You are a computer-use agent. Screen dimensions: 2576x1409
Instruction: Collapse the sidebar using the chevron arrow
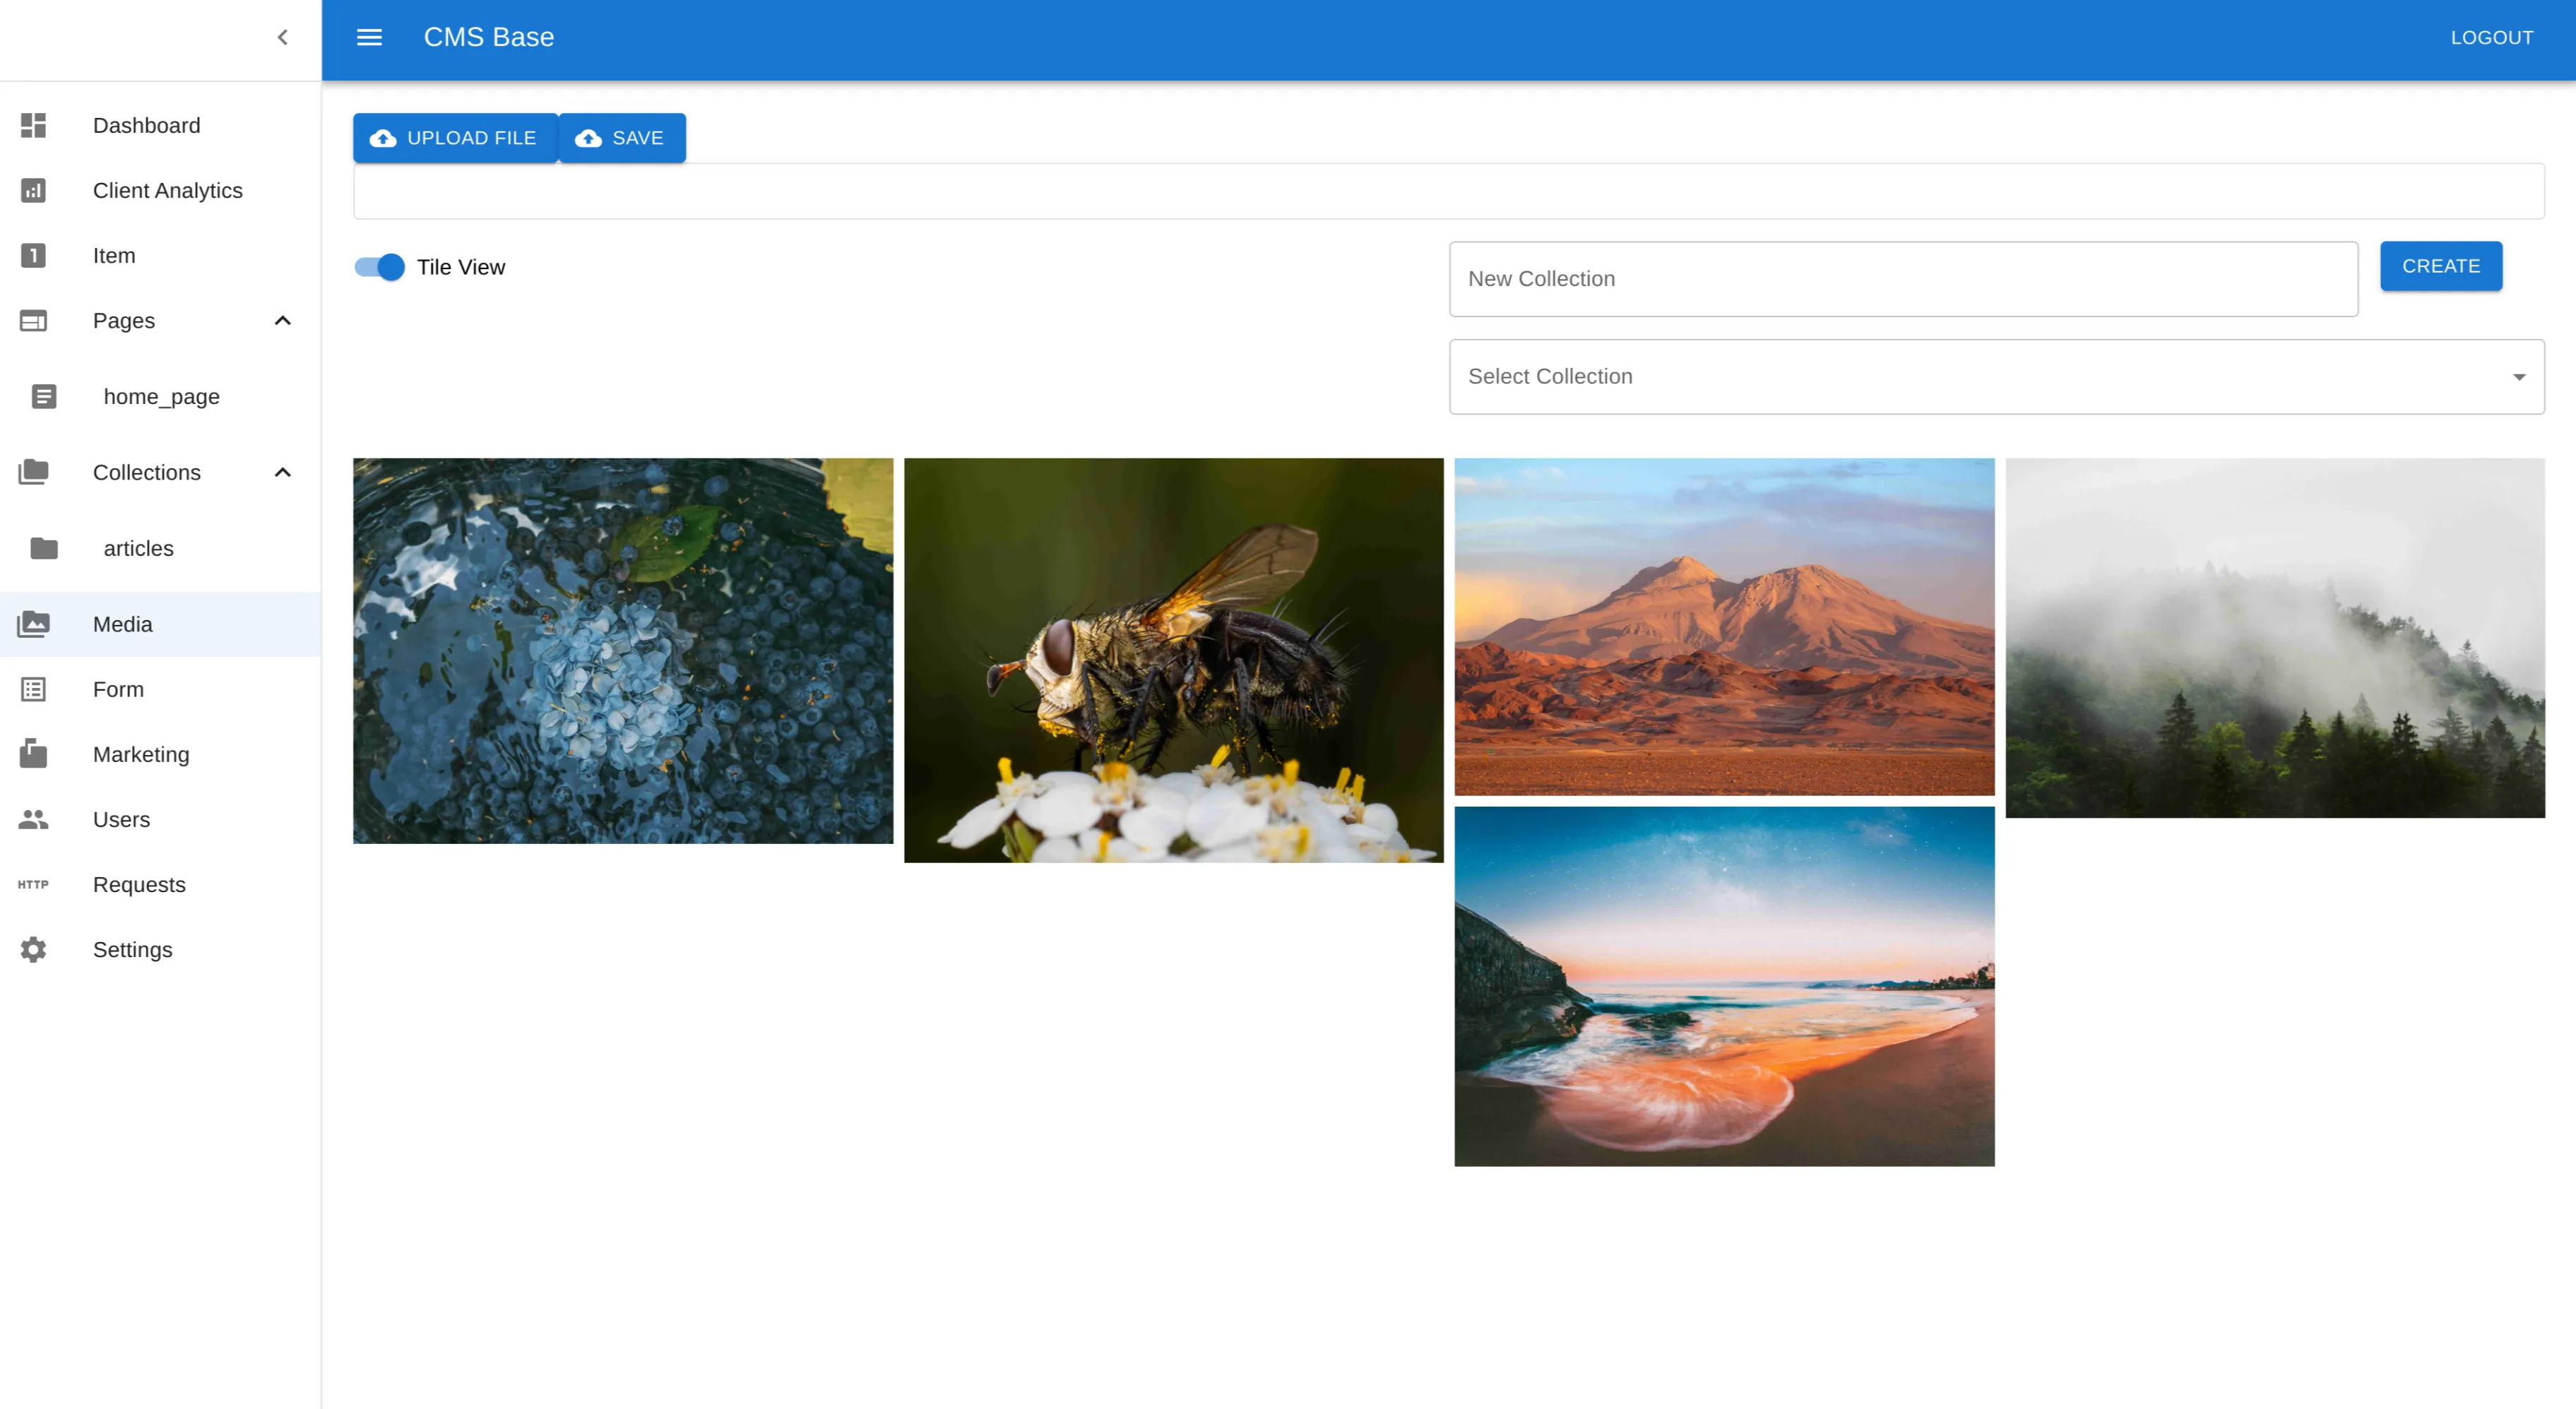click(282, 37)
